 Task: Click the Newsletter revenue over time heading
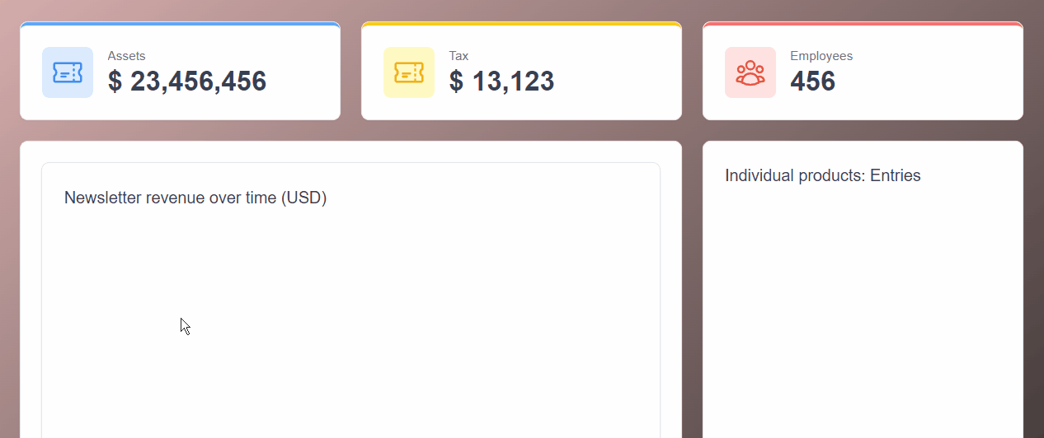[x=195, y=198]
